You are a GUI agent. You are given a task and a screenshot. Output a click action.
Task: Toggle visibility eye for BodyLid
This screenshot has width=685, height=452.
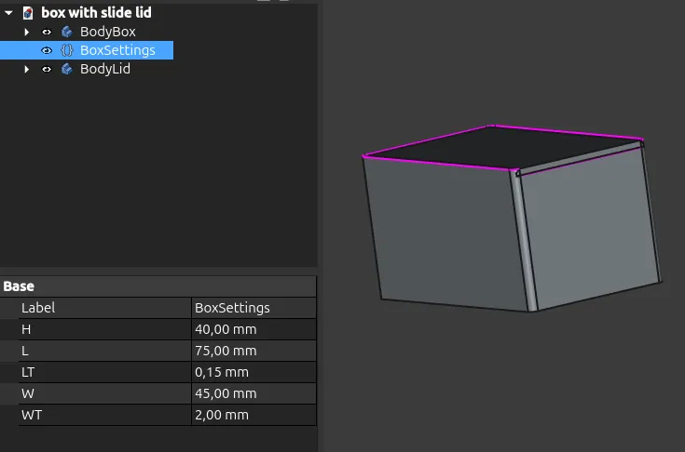point(47,69)
